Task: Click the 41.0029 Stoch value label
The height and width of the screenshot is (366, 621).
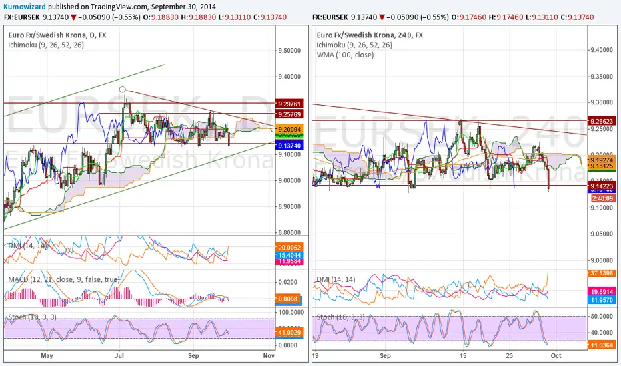Action: pos(289,332)
